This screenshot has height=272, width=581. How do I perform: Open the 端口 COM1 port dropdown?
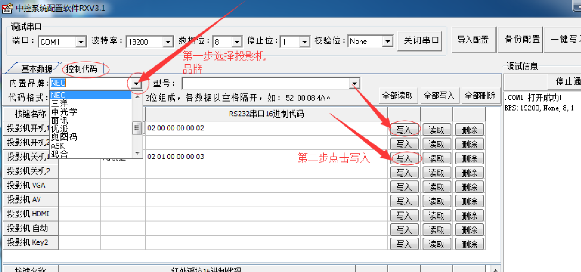click(81, 42)
